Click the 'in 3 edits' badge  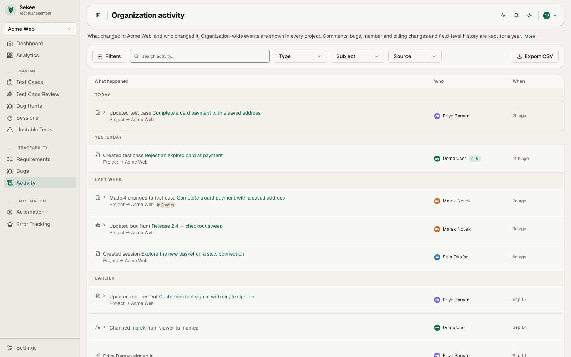[166, 205]
